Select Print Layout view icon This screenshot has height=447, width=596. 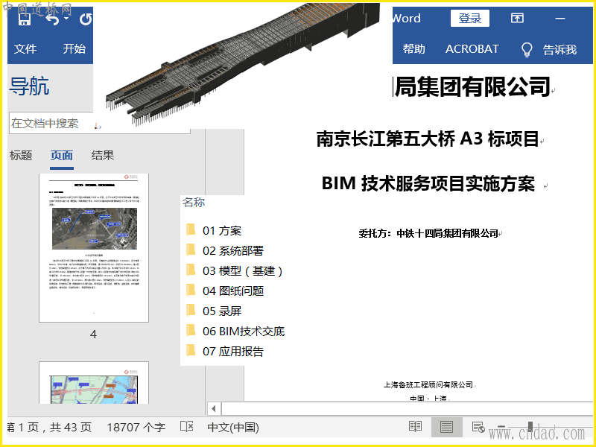[446, 427]
